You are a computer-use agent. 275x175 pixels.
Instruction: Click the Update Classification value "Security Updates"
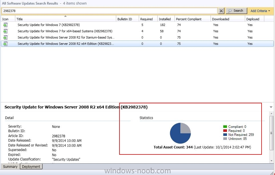coord(66,159)
